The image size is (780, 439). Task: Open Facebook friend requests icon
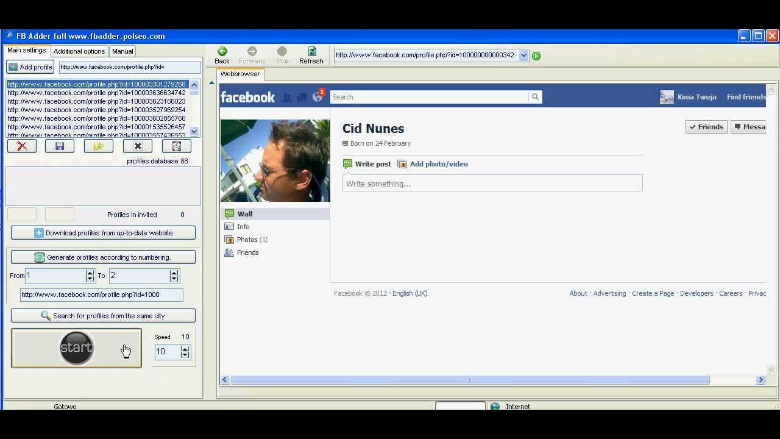click(x=287, y=97)
